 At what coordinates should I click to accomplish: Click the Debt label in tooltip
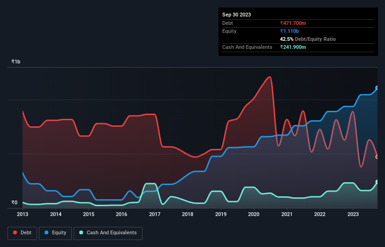227,23
